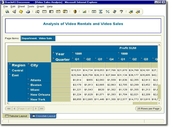Click the Analysis of Video Rentals title

coord(83,24)
